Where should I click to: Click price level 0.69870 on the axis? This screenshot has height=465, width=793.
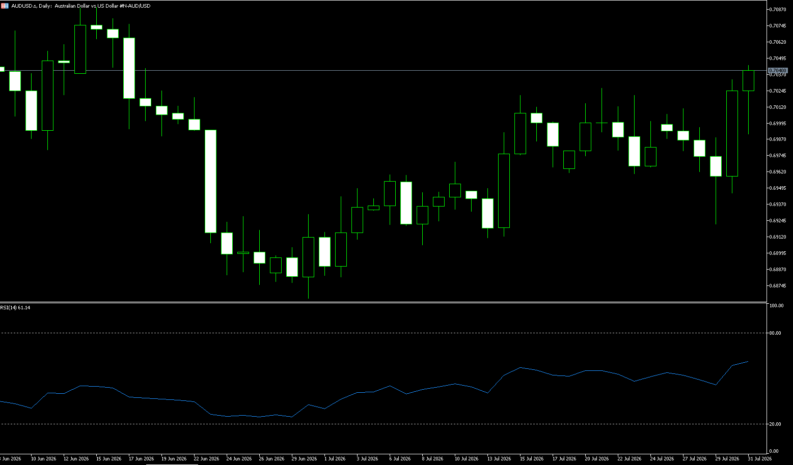778,139
